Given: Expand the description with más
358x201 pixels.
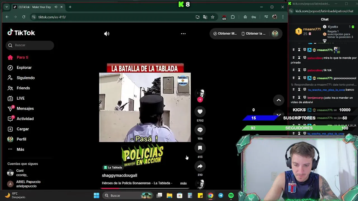Looking at the screenshot, I should coord(183,183).
